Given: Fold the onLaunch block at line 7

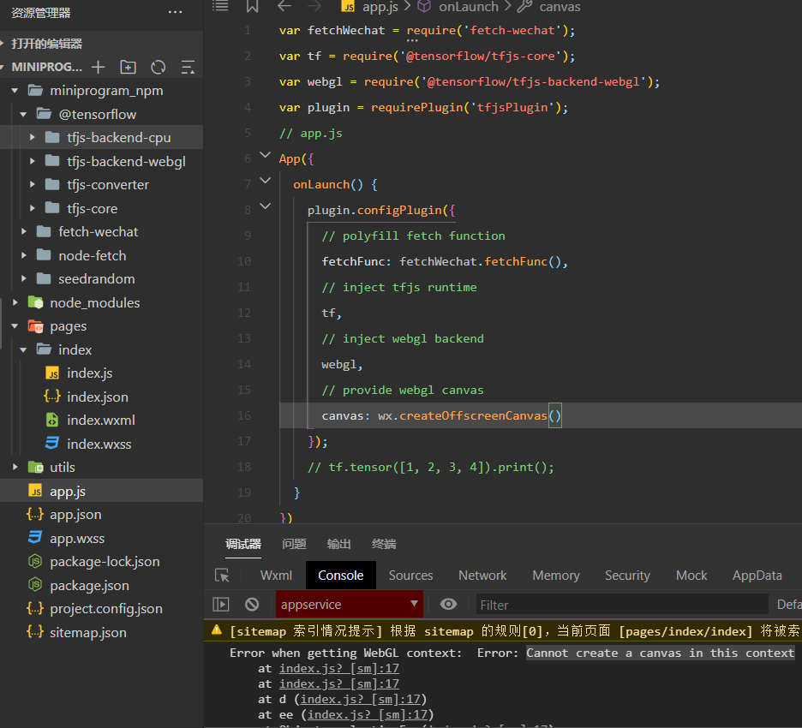Looking at the screenshot, I should click(x=265, y=180).
